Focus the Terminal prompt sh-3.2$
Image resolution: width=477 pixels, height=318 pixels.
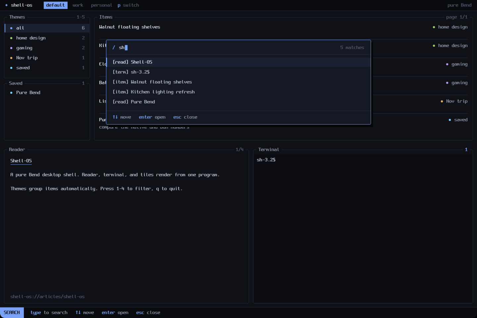coord(266,160)
